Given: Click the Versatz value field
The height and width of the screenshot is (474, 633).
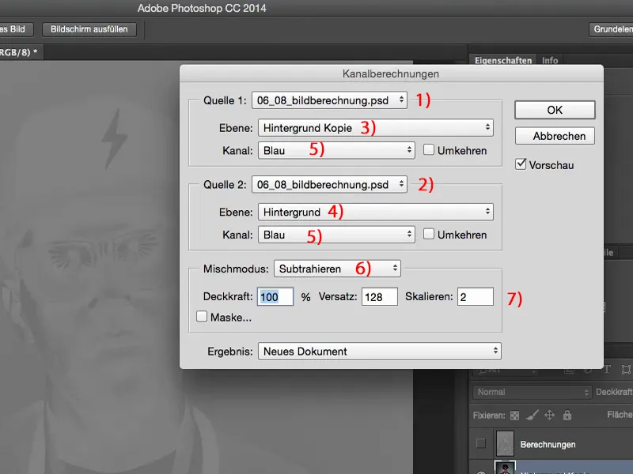Looking at the screenshot, I should [380, 297].
